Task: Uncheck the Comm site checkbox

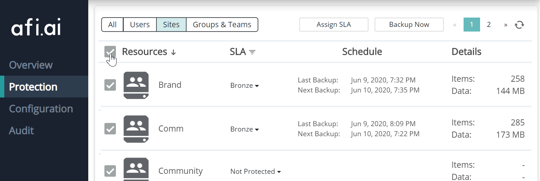Action: (110, 129)
